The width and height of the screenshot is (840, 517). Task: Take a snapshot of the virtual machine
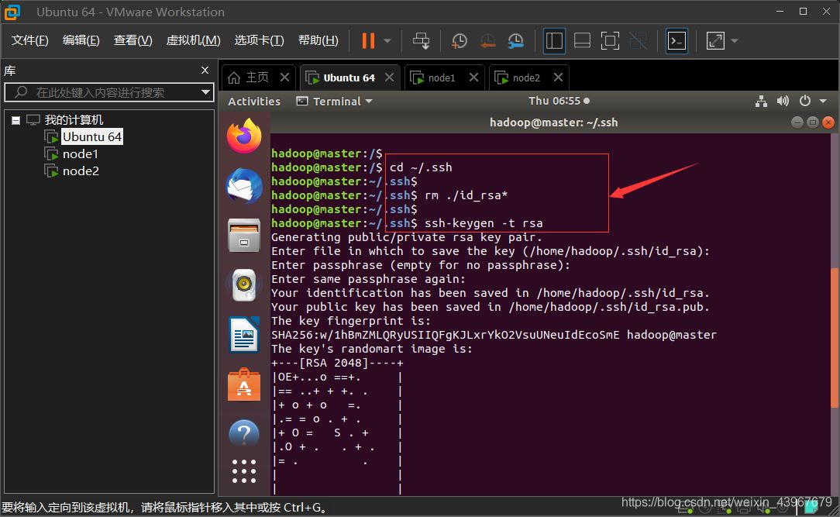coord(460,41)
